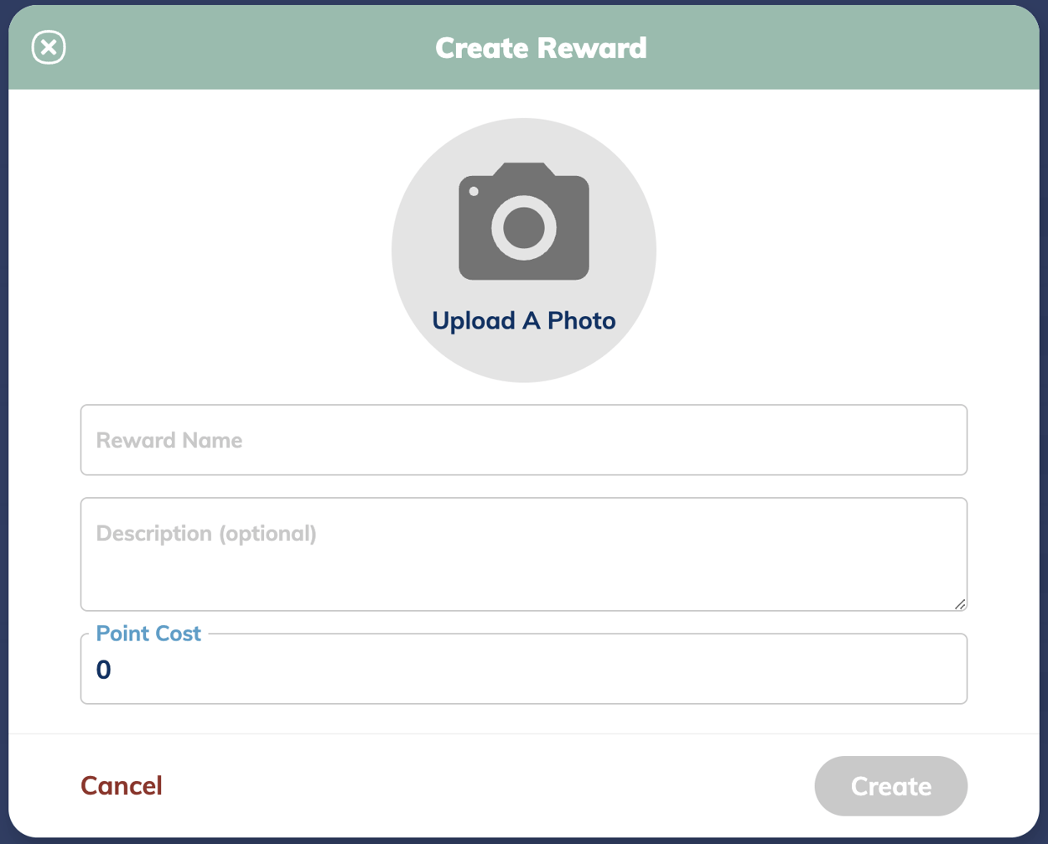The height and width of the screenshot is (844, 1048).
Task: Select the Point Cost input box
Action: (x=524, y=668)
